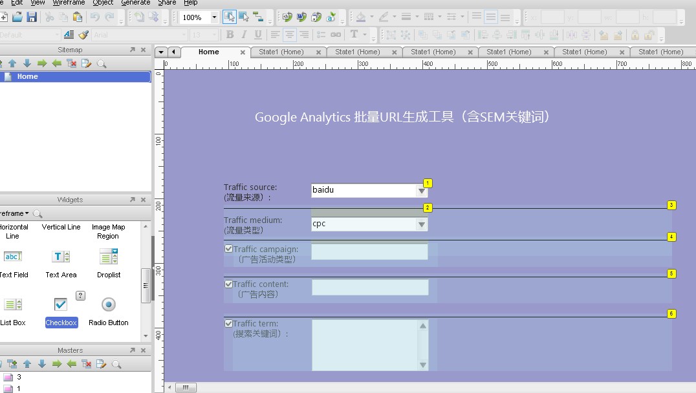Search the Sitemap with magnifier
This screenshot has height=393, width=696.
click(x=101, y=63)
